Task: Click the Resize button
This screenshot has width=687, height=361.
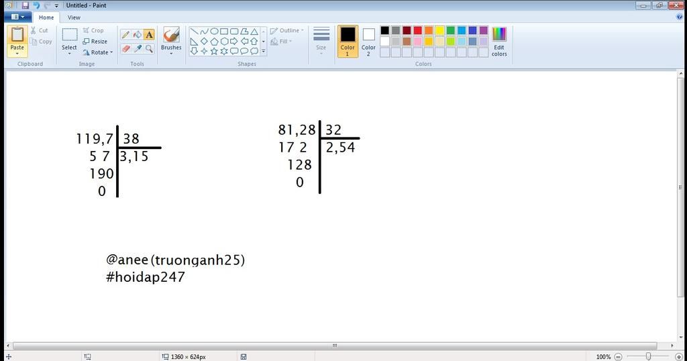Action: (x=95, y=41)
